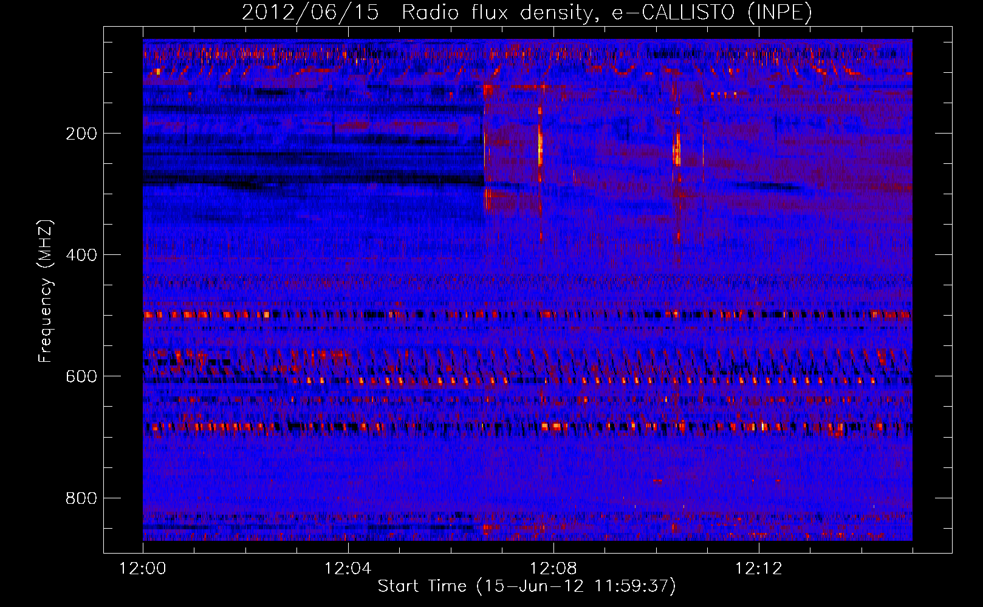Click the "Frequency (MHZ)" axis label
983x607 pixels.
(46, 291)
